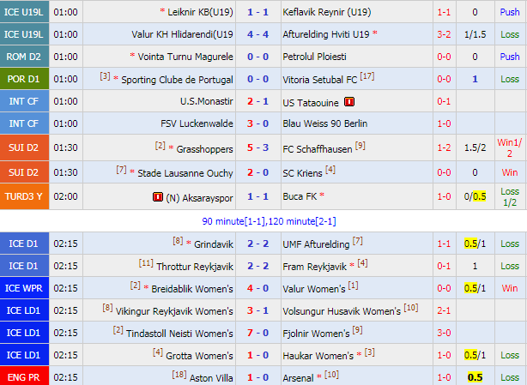This screenshot has width=527, height=385.
Task: Select the Breidablik Women's team name
Action: click(192, 289)
